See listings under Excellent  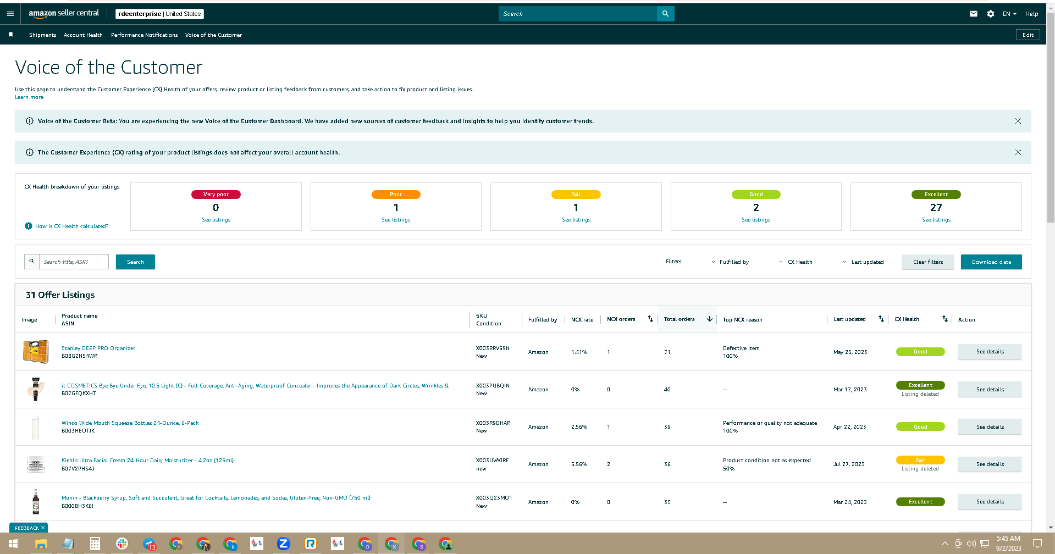pos(936,220)
